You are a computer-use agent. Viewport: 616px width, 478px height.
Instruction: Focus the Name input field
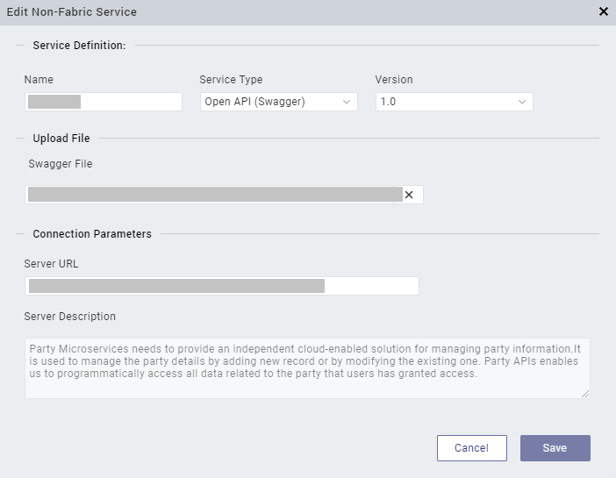click(x=103, y=102)
